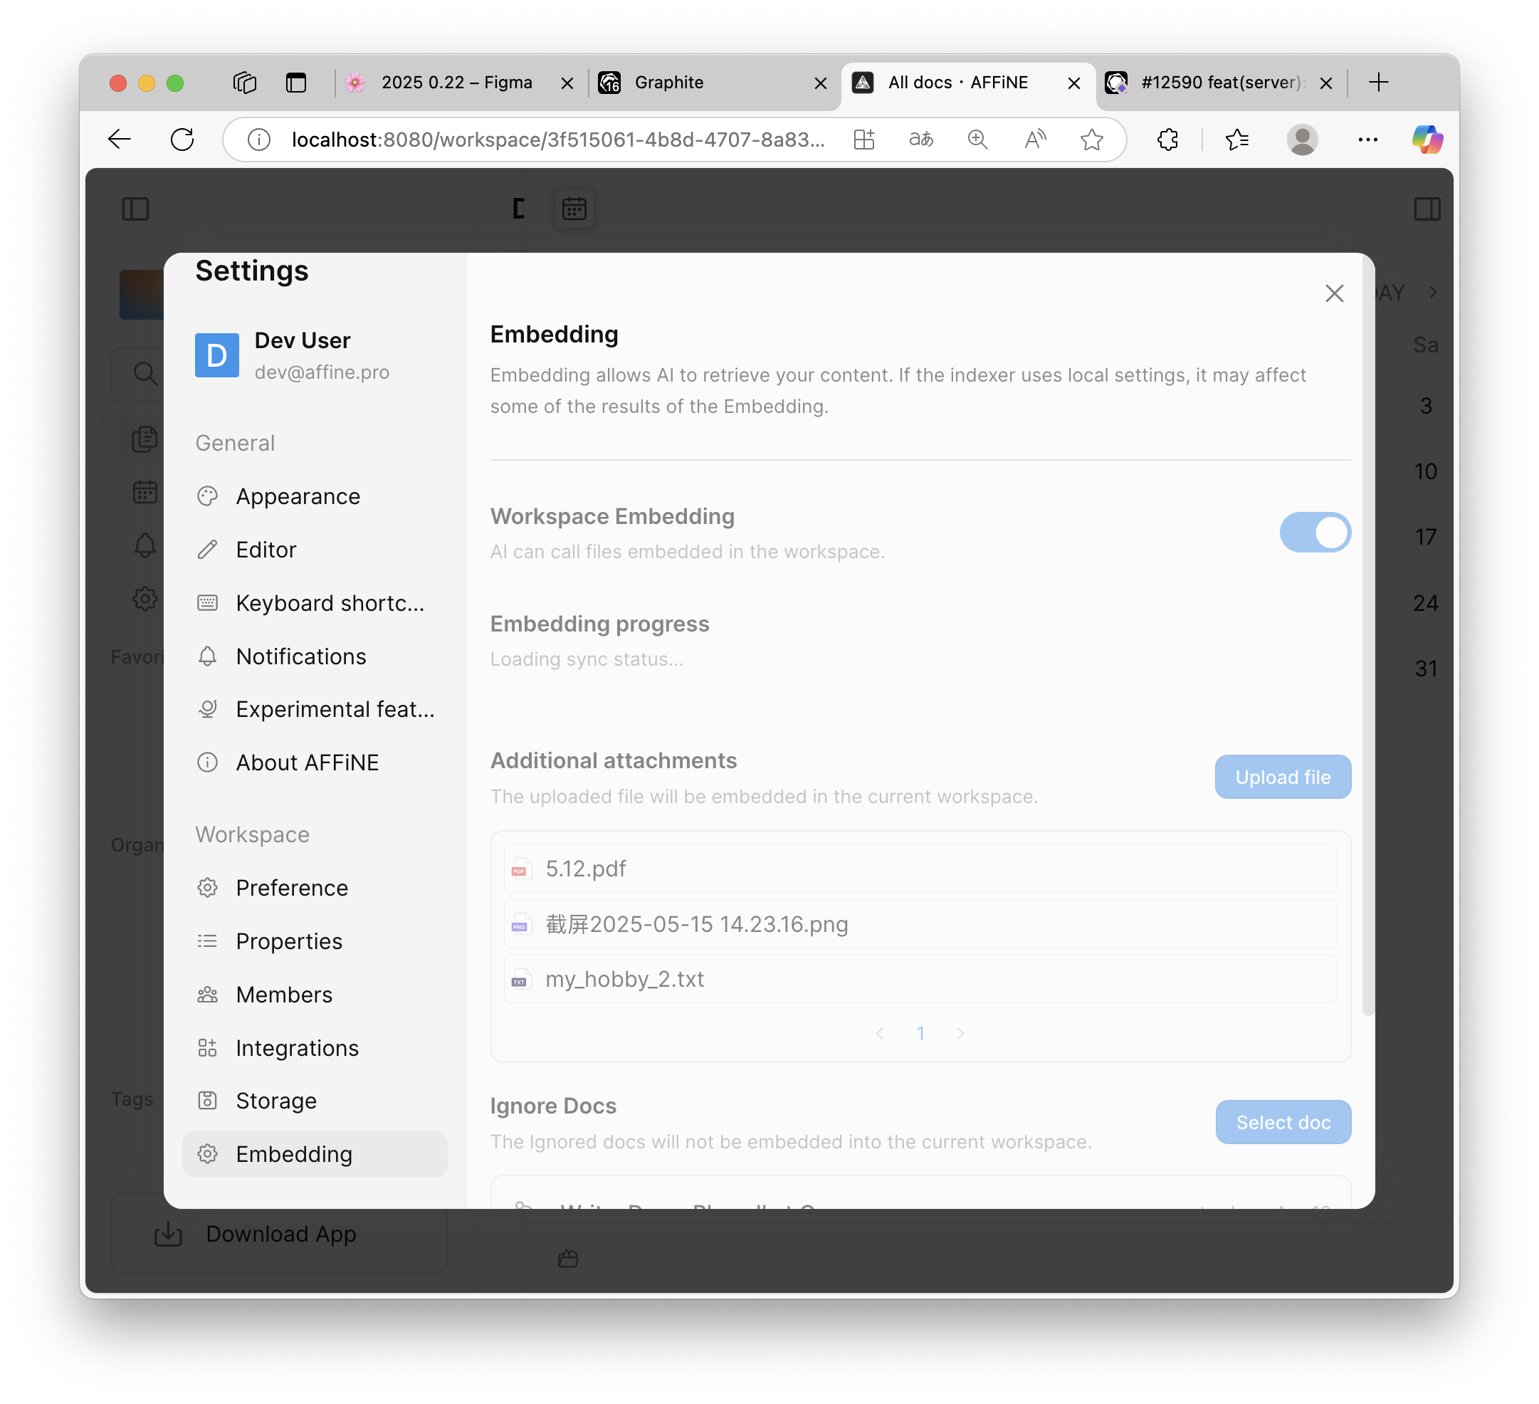Click the browser back arrow

[120, 140]
